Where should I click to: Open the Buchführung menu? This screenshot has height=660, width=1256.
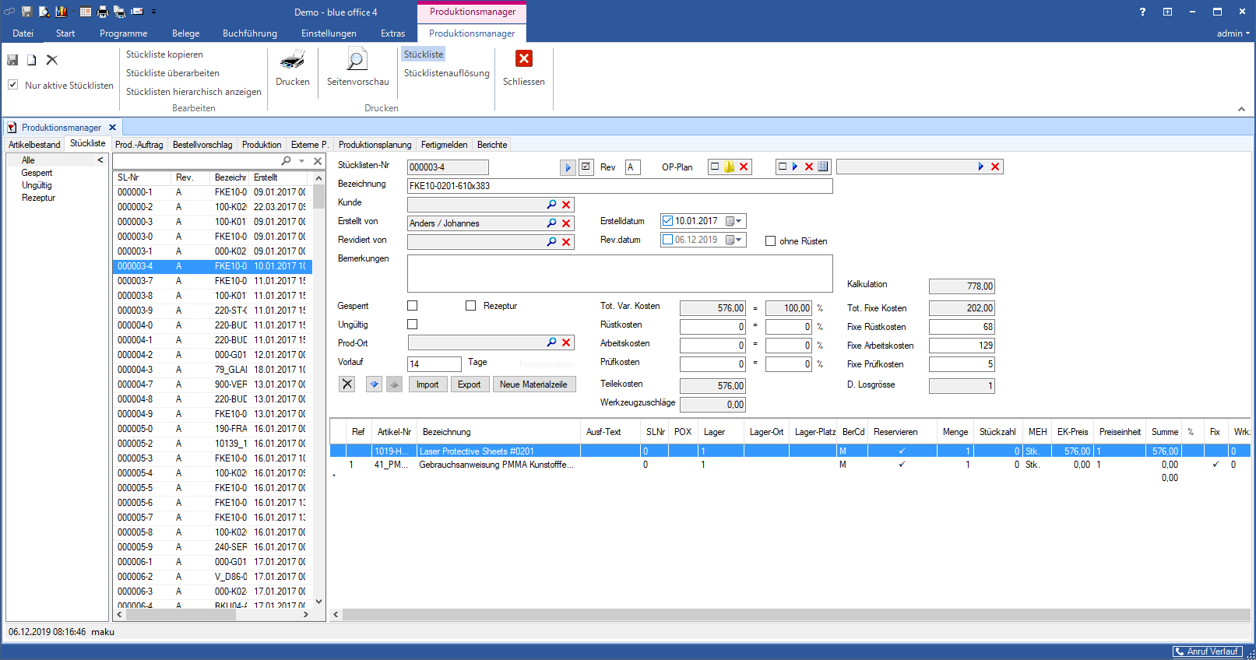coord(249,33)
